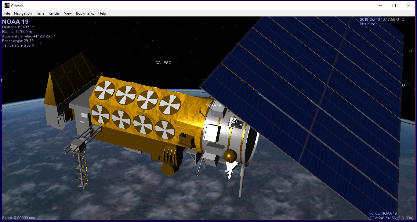Viewport: 417px width, 222px height.
Task: Click the Speed: 0,00000 m/s readout
Action: [x=19, y=218]
